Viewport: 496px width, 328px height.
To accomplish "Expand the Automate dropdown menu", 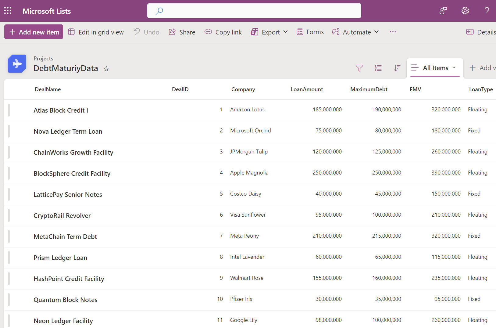I will coord(355,32).
